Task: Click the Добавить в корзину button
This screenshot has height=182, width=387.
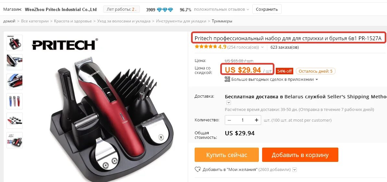Action: 300,155
